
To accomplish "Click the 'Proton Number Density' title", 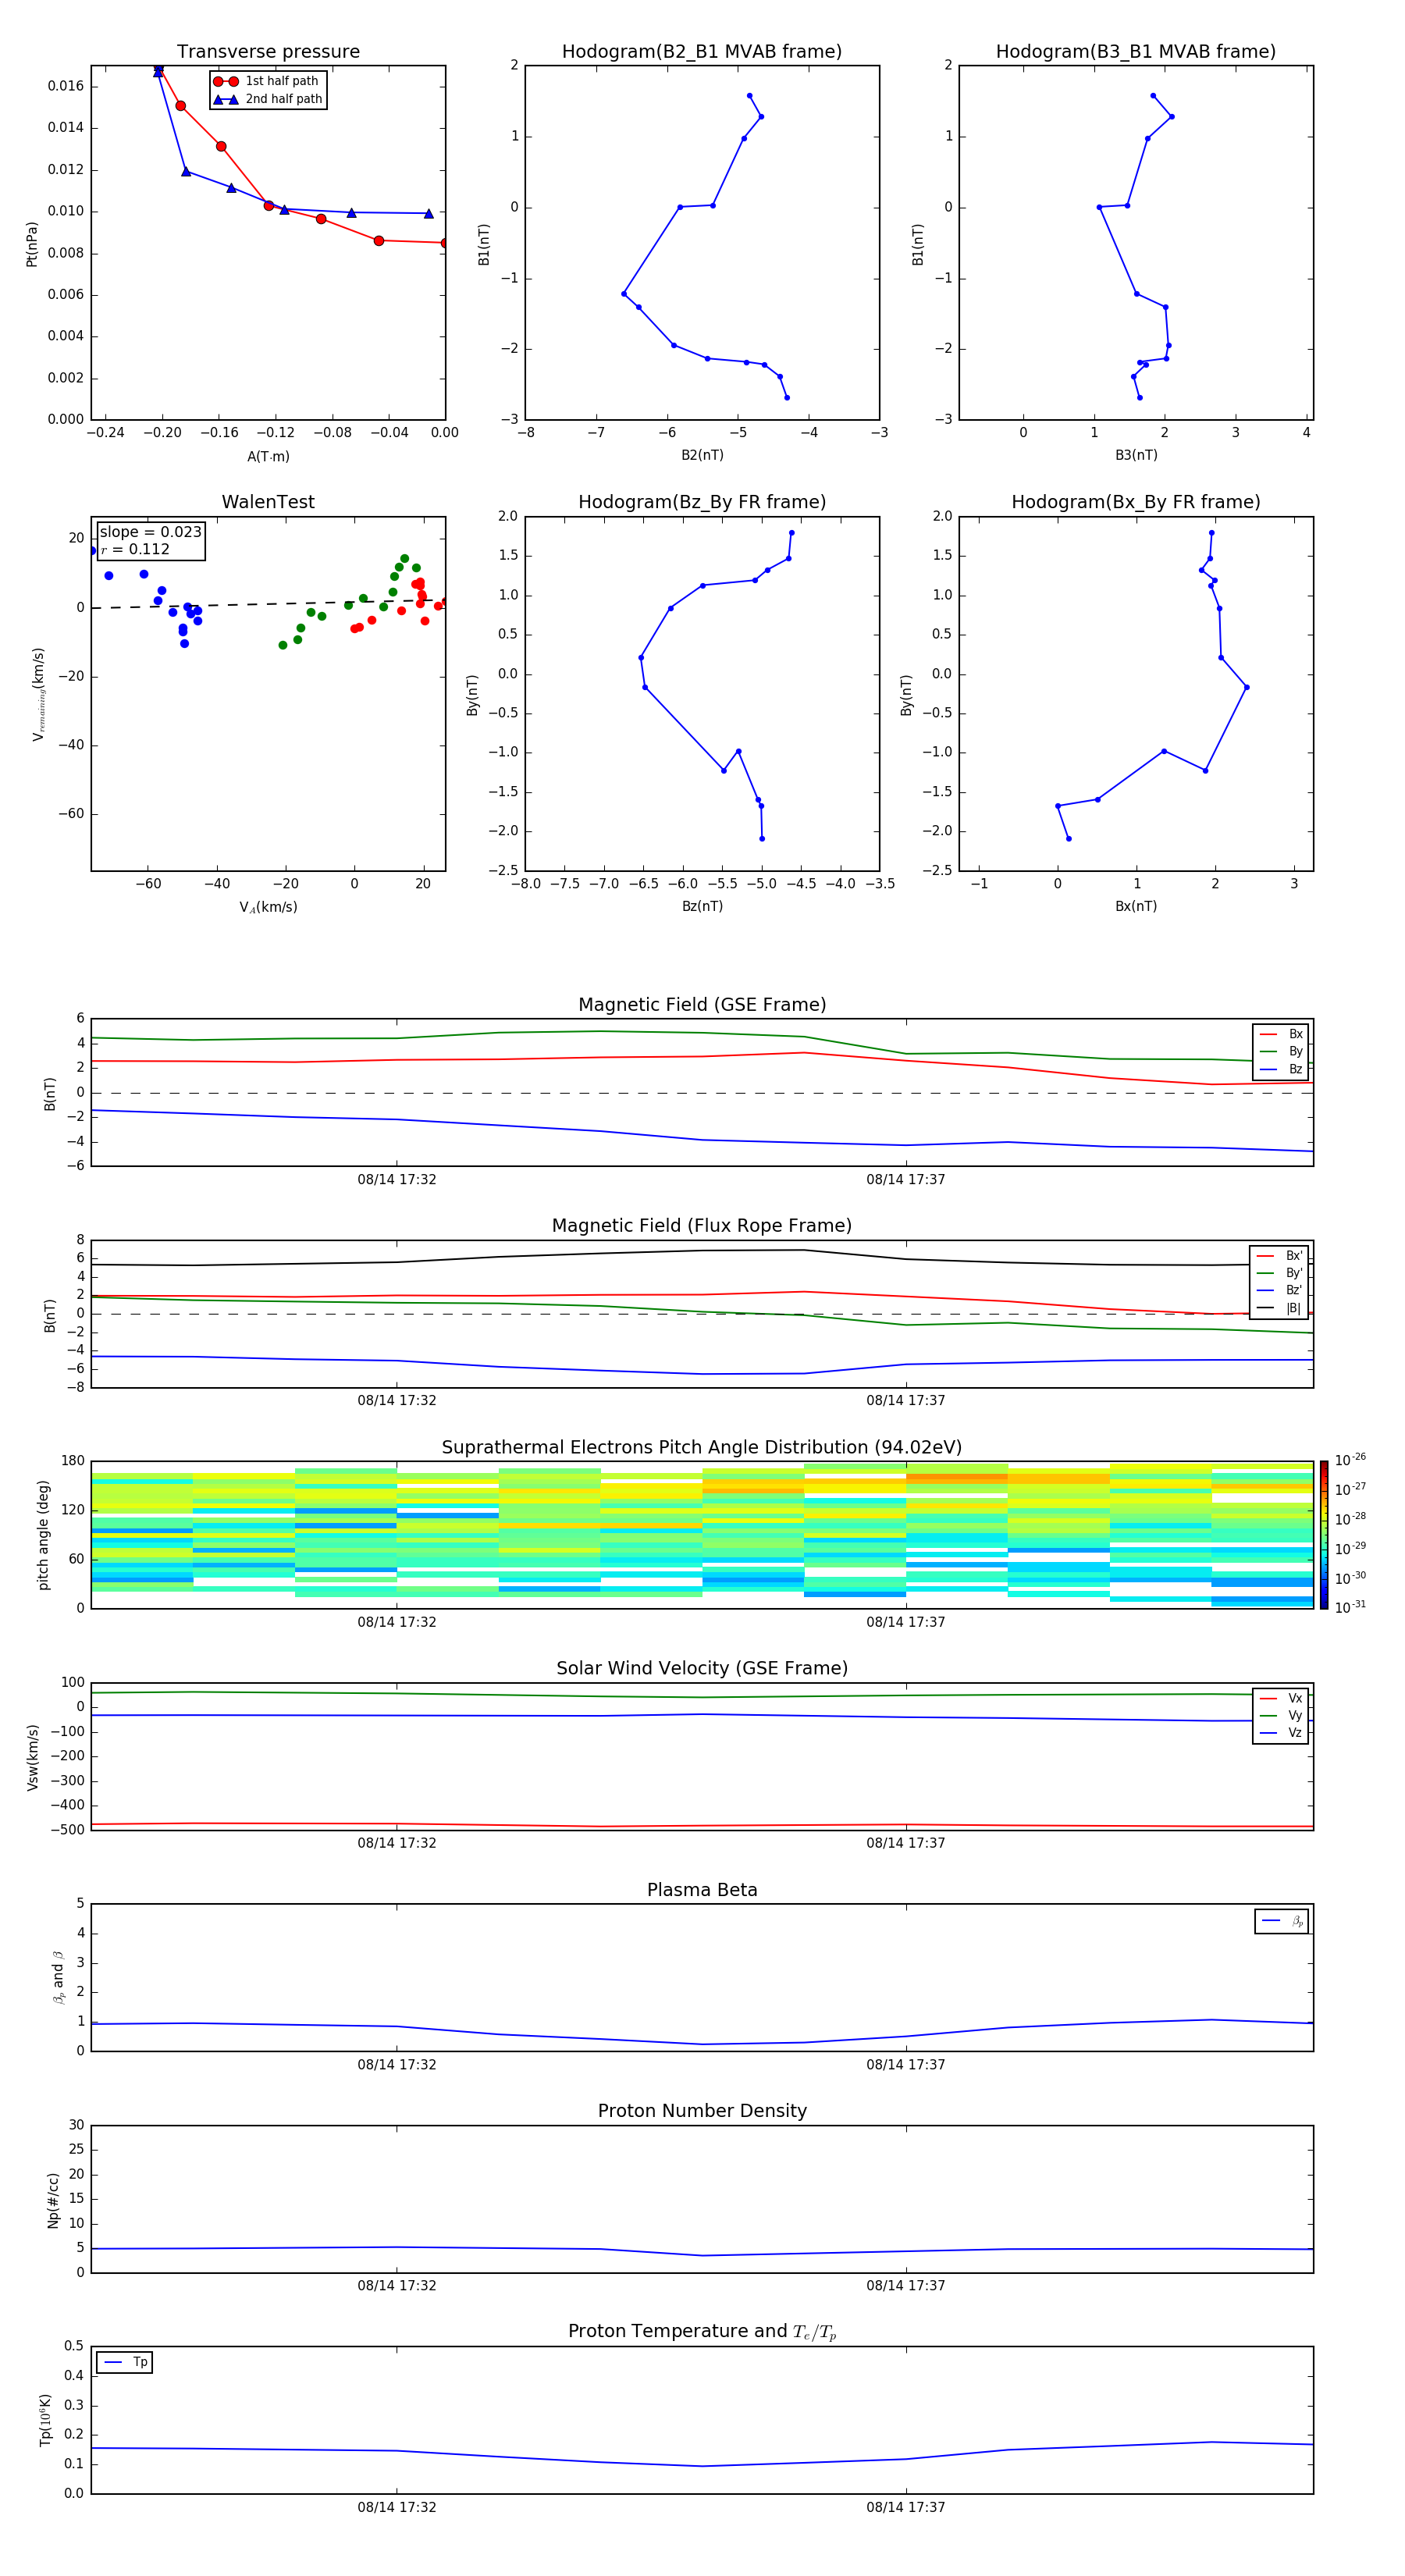I will click(x=702, y=2111).
